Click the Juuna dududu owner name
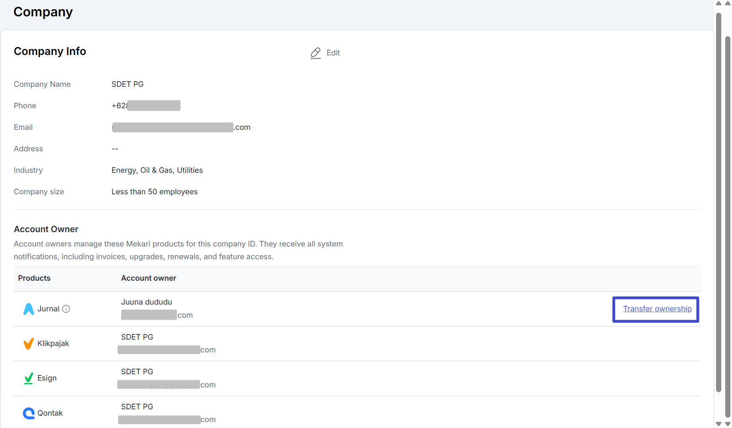 pos(146,302)
